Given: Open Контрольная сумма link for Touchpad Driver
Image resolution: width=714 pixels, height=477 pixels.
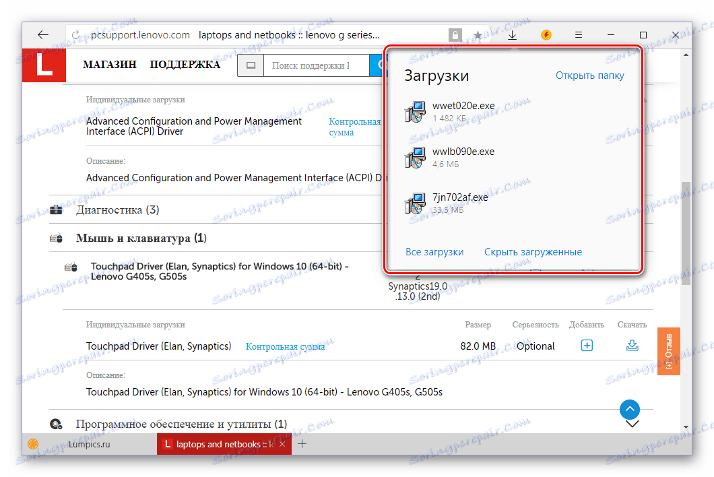Looking at the screenshot, I should [285, 347].
